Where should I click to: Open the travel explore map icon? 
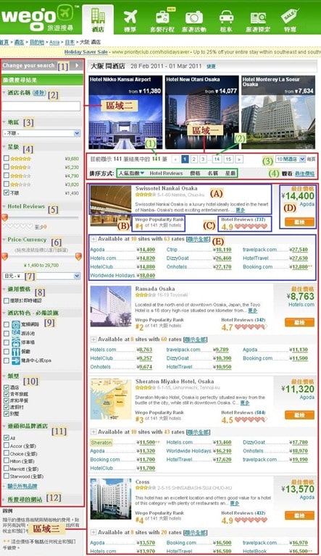pos(258,17)
